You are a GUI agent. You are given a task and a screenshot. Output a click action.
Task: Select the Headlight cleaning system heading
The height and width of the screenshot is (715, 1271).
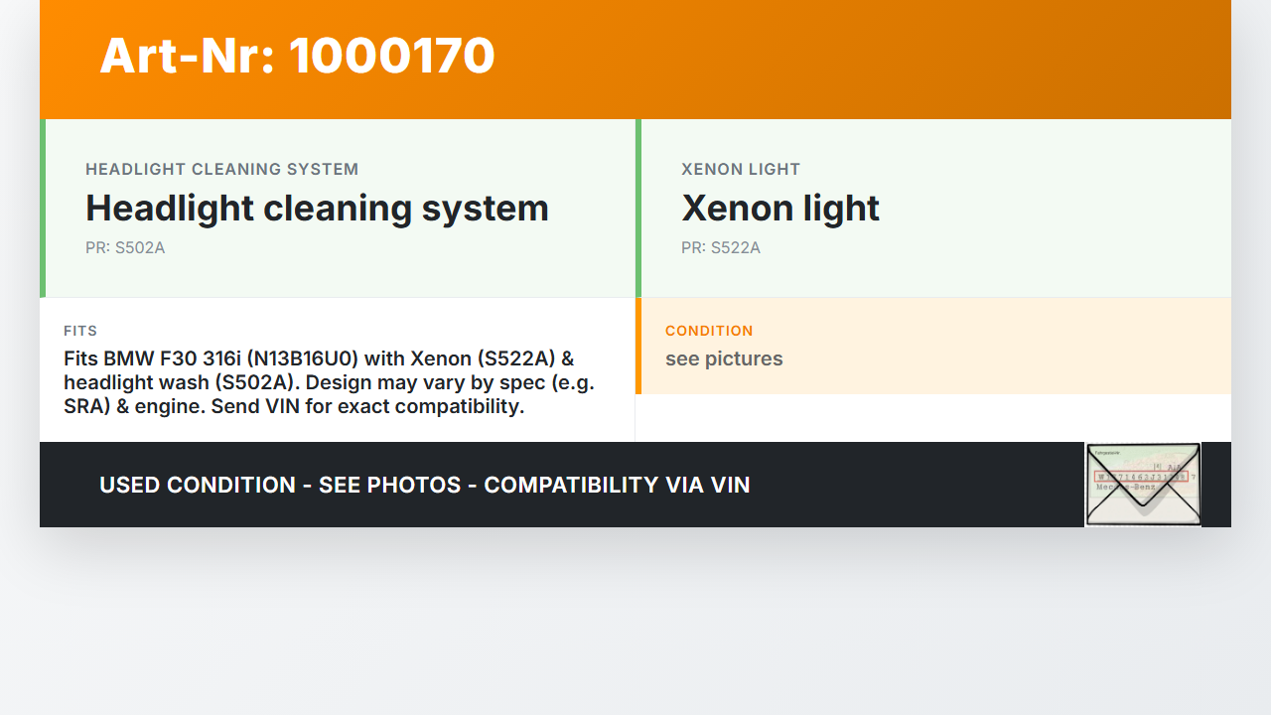317,209
